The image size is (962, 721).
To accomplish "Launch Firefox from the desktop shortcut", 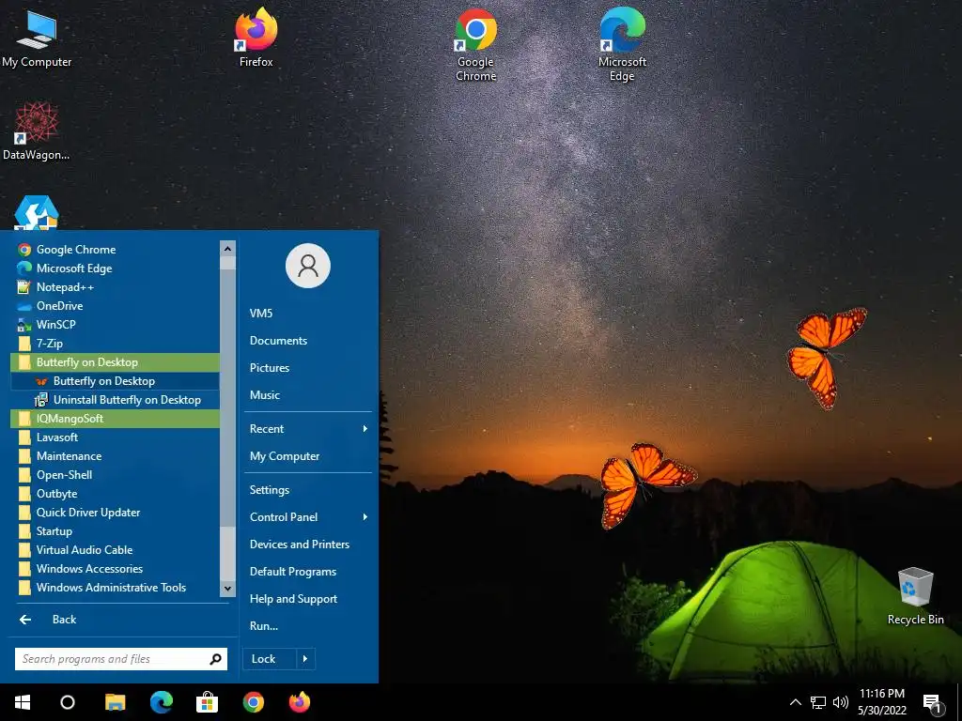I will [256, 37].
